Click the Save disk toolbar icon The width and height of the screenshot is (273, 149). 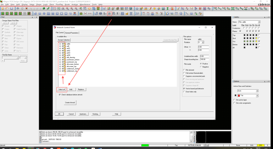pos(11,8)
